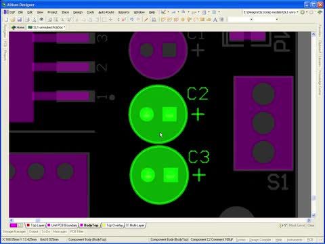Open the Messages panel tab
Viewport: 325px width, 244px height.
coord(60,232)
